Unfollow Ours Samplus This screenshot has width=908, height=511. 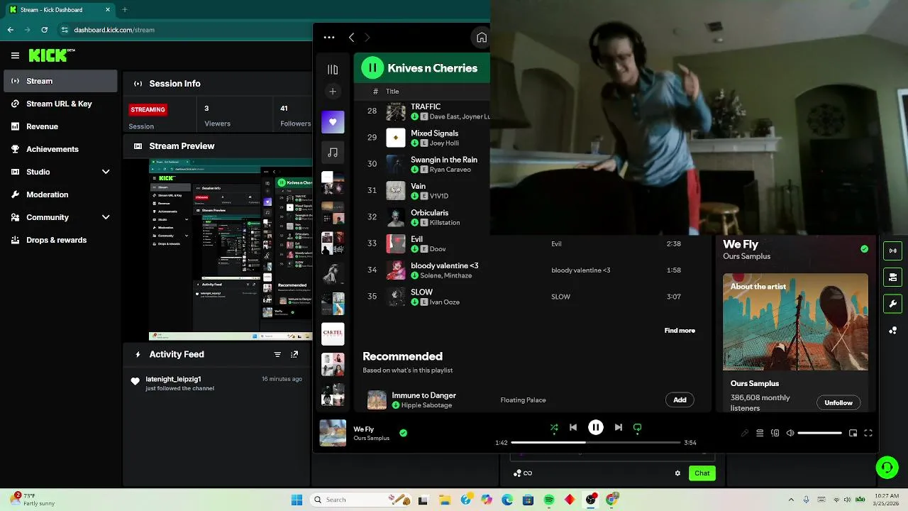coord(838,402)
